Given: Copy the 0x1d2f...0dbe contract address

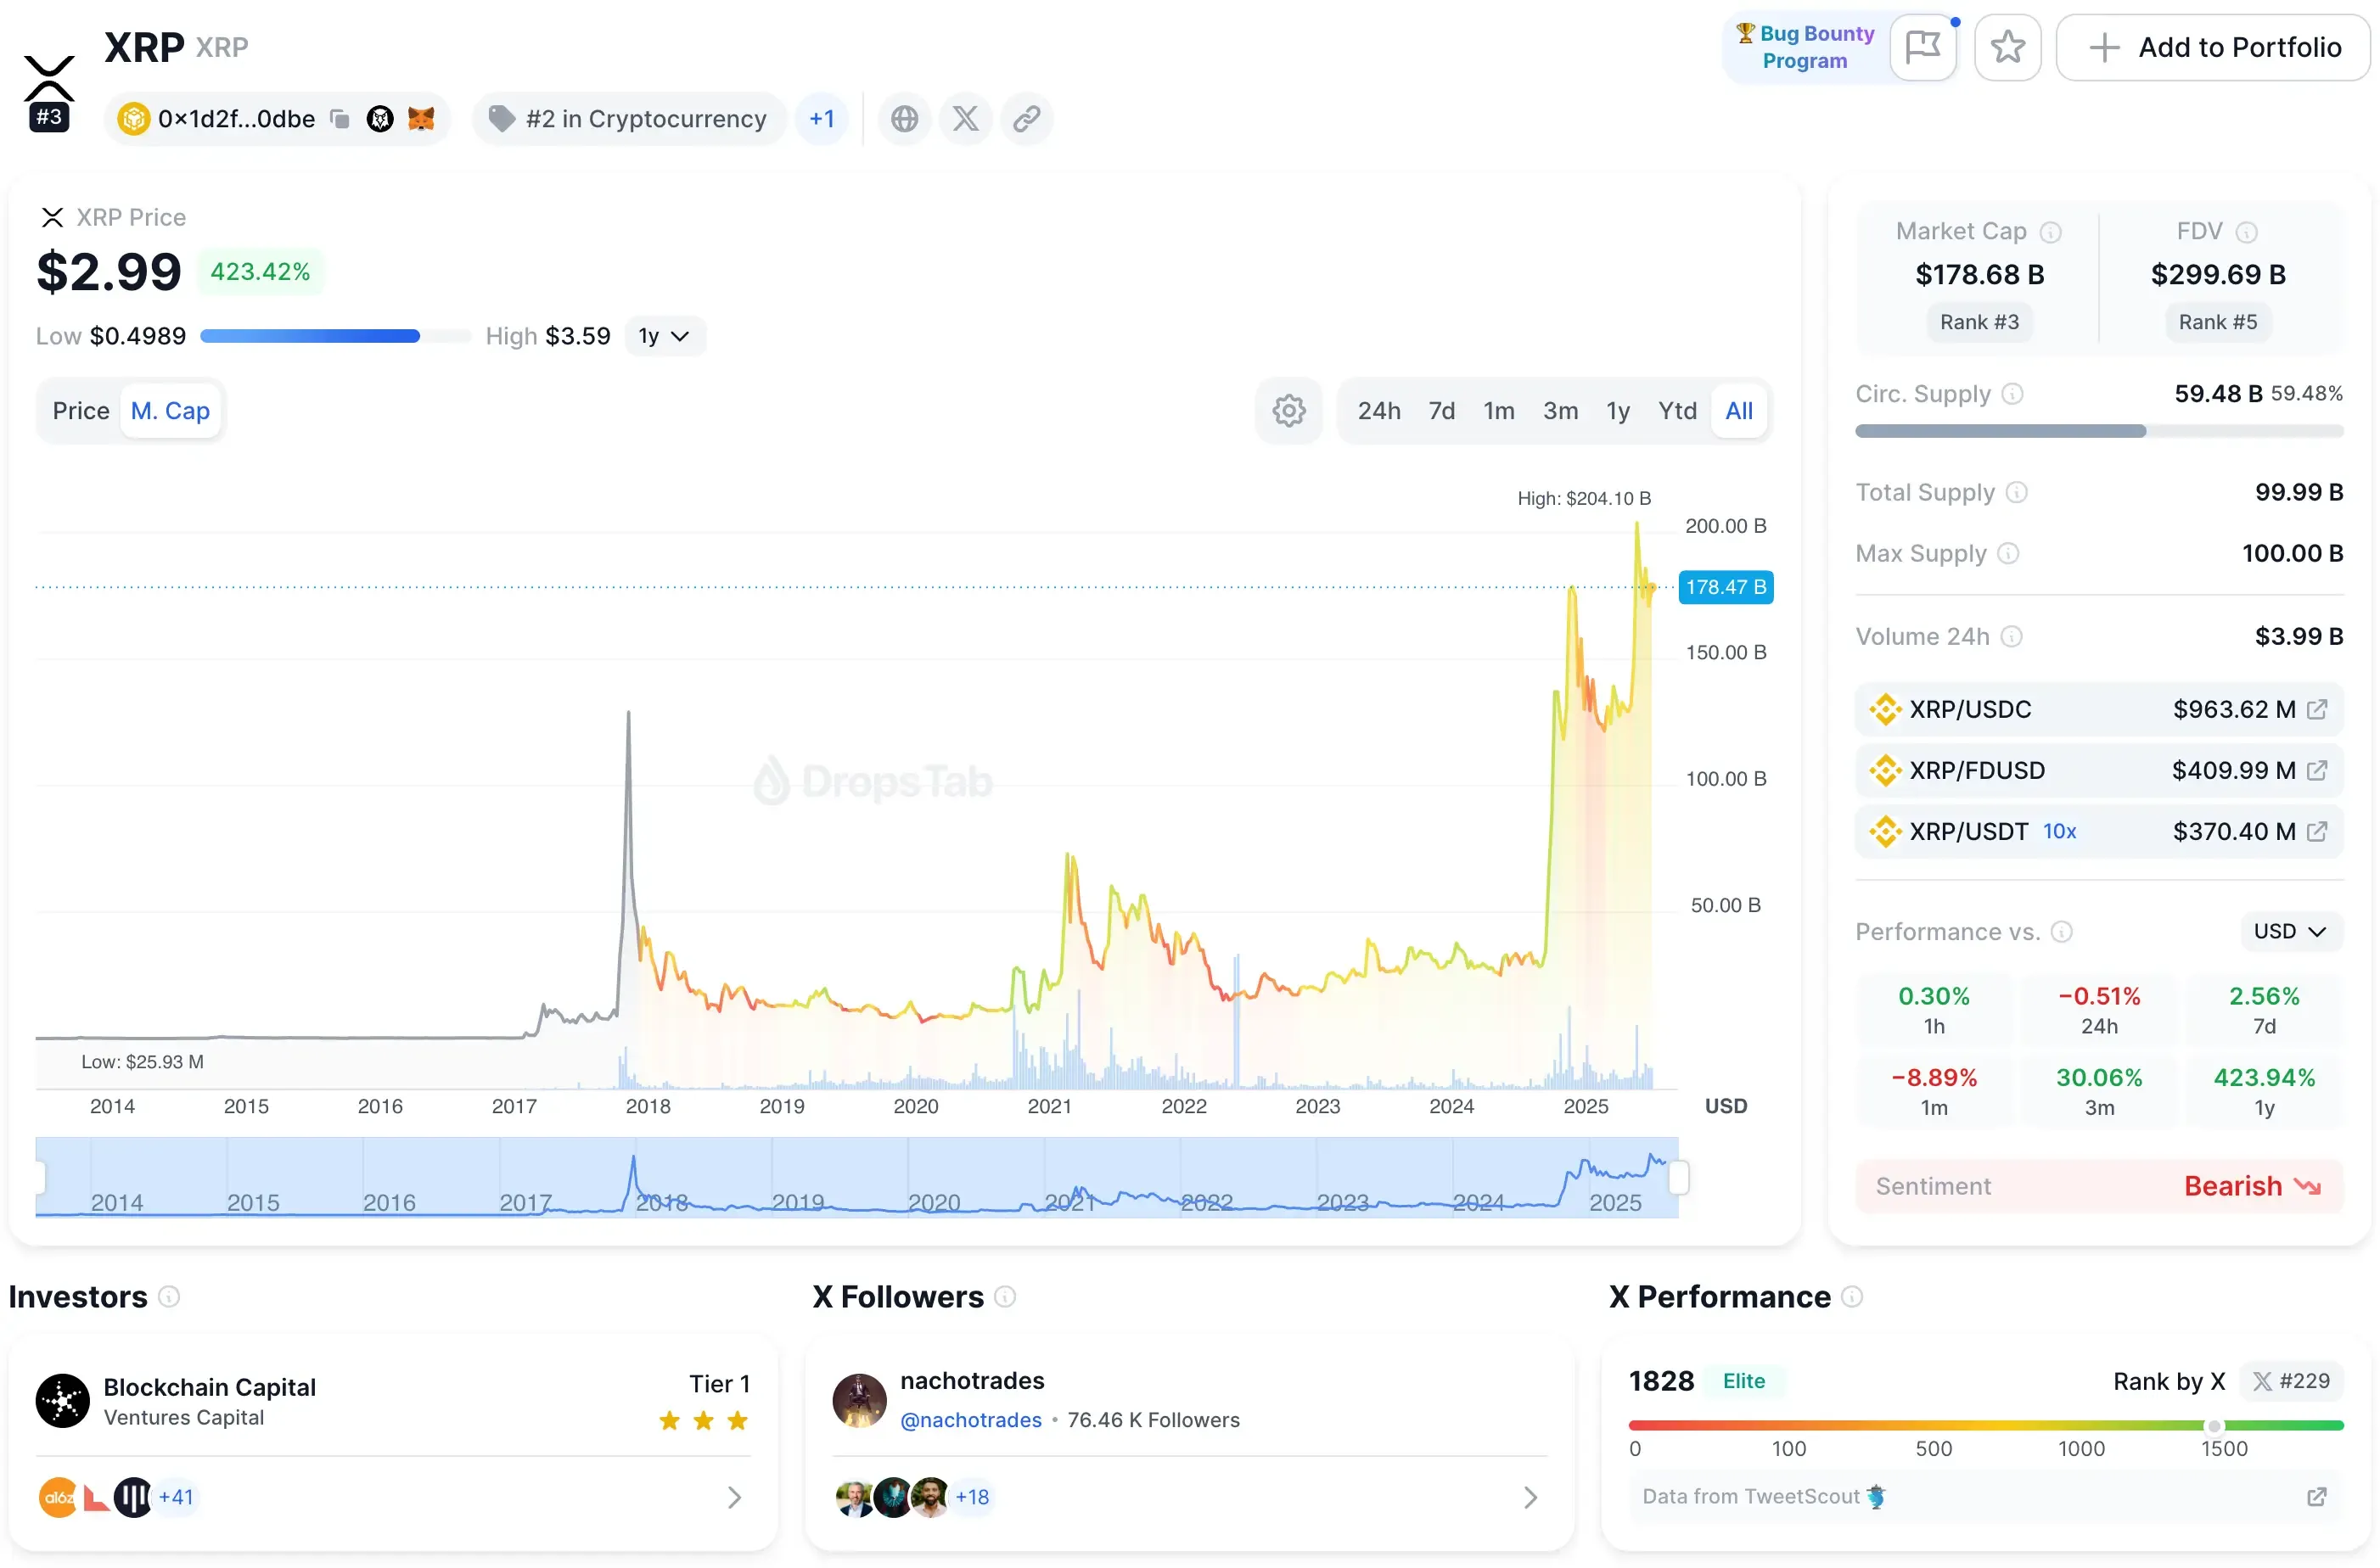Looking at the screenshot, I should click(340, 118).
